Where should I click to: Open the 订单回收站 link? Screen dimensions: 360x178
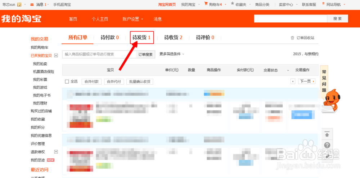[x=305, y=38]
